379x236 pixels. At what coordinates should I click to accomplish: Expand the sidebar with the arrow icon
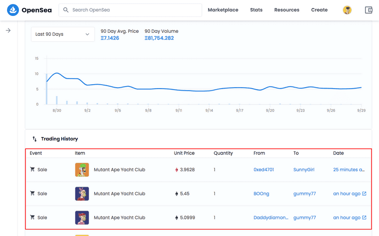click(8, 30)
